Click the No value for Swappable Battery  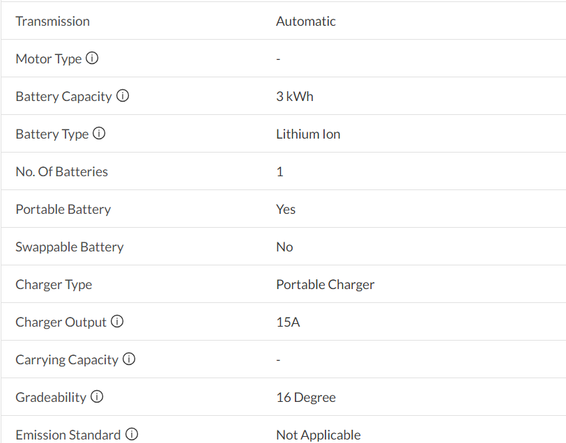284,247
